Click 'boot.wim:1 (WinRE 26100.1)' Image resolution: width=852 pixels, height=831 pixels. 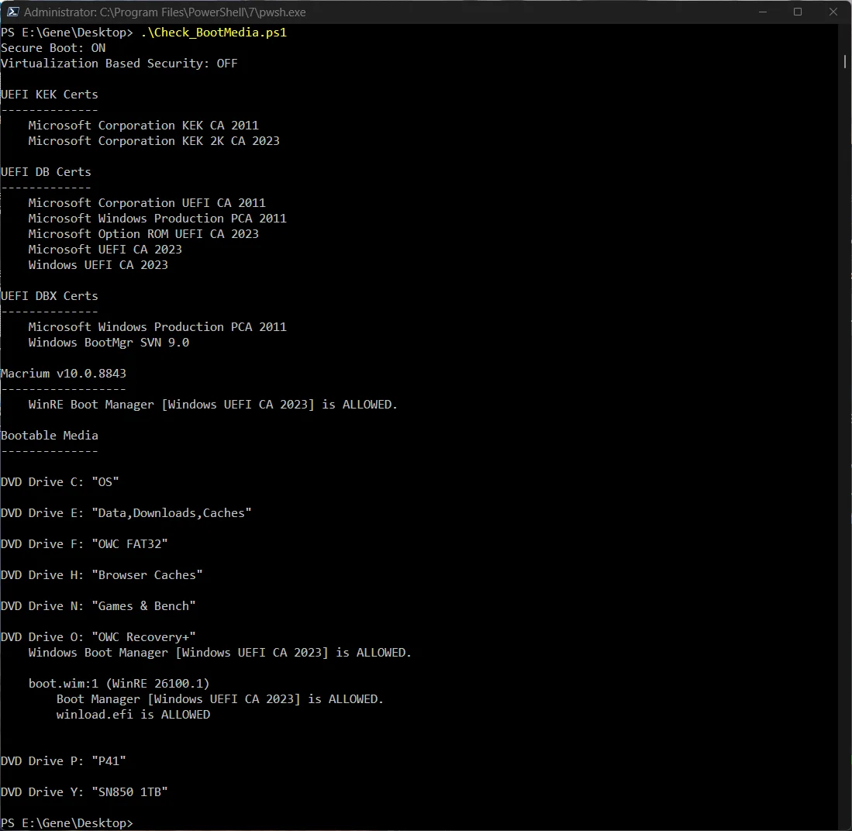[x=119, y=684]
